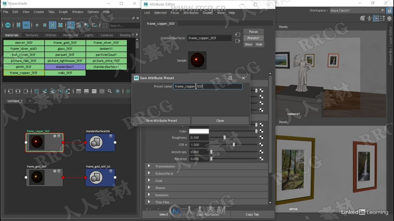Image resolution: width=394 pixels, height=221 pixels.
Task: Choose the medium swatch size icon
Action: [45, 25]
